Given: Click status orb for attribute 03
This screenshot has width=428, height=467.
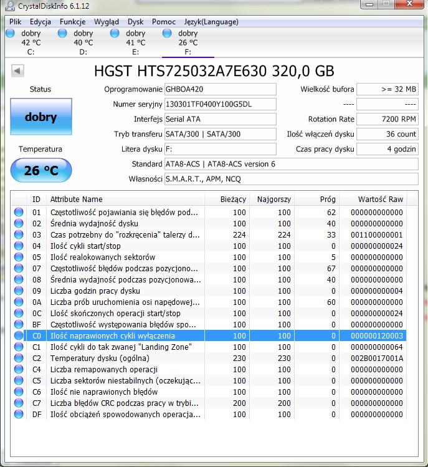Looking at the screenshot, I should tap(19, 234).
